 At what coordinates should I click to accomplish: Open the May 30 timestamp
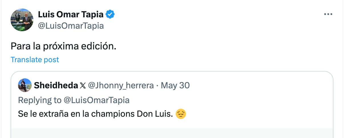[175, 85]
